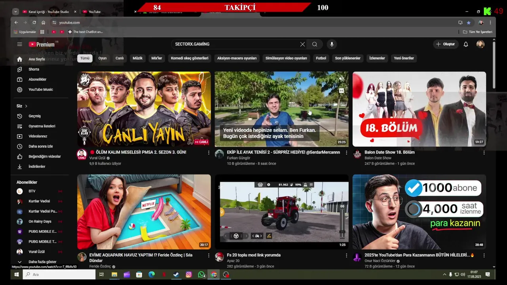Open the notifications bell

[466, 44]
